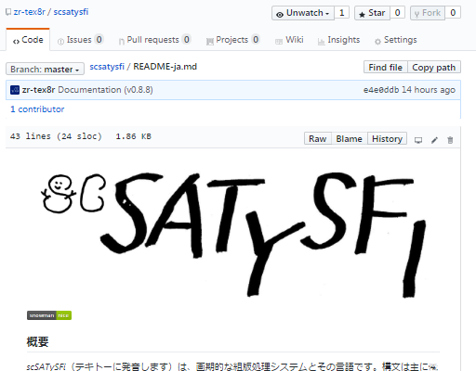Click the Copy path button
Screen dimensions: 476x371
coord(434,67)
